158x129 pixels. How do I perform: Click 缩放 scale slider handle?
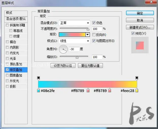(x=77, y=57)
